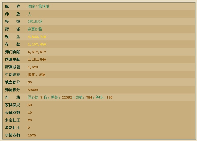Screen dimensions: 197x141
Task: Click the life profession text 采矿，8级
Action: tap(36, 75)
